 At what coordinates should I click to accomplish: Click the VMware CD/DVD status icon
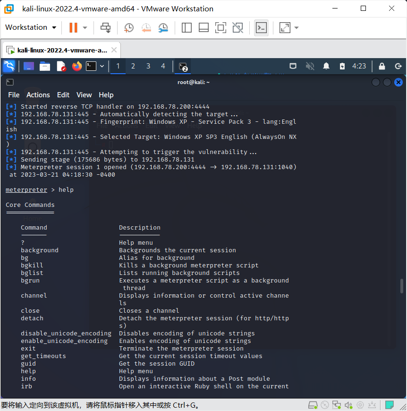coord(325,405)
